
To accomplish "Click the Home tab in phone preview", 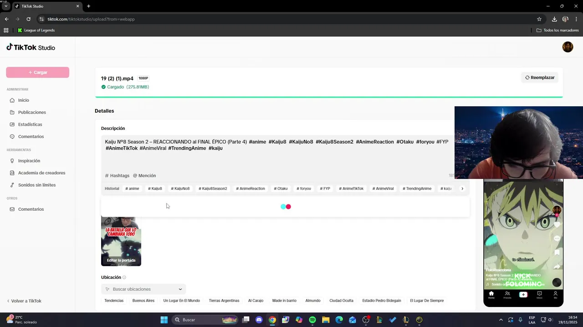I will point(491,295).
